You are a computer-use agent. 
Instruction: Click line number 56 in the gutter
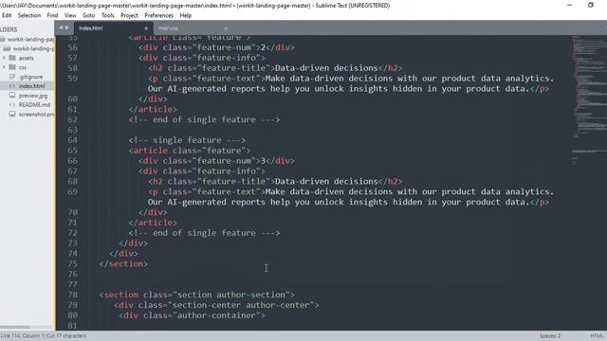click(x=72, y=47)
